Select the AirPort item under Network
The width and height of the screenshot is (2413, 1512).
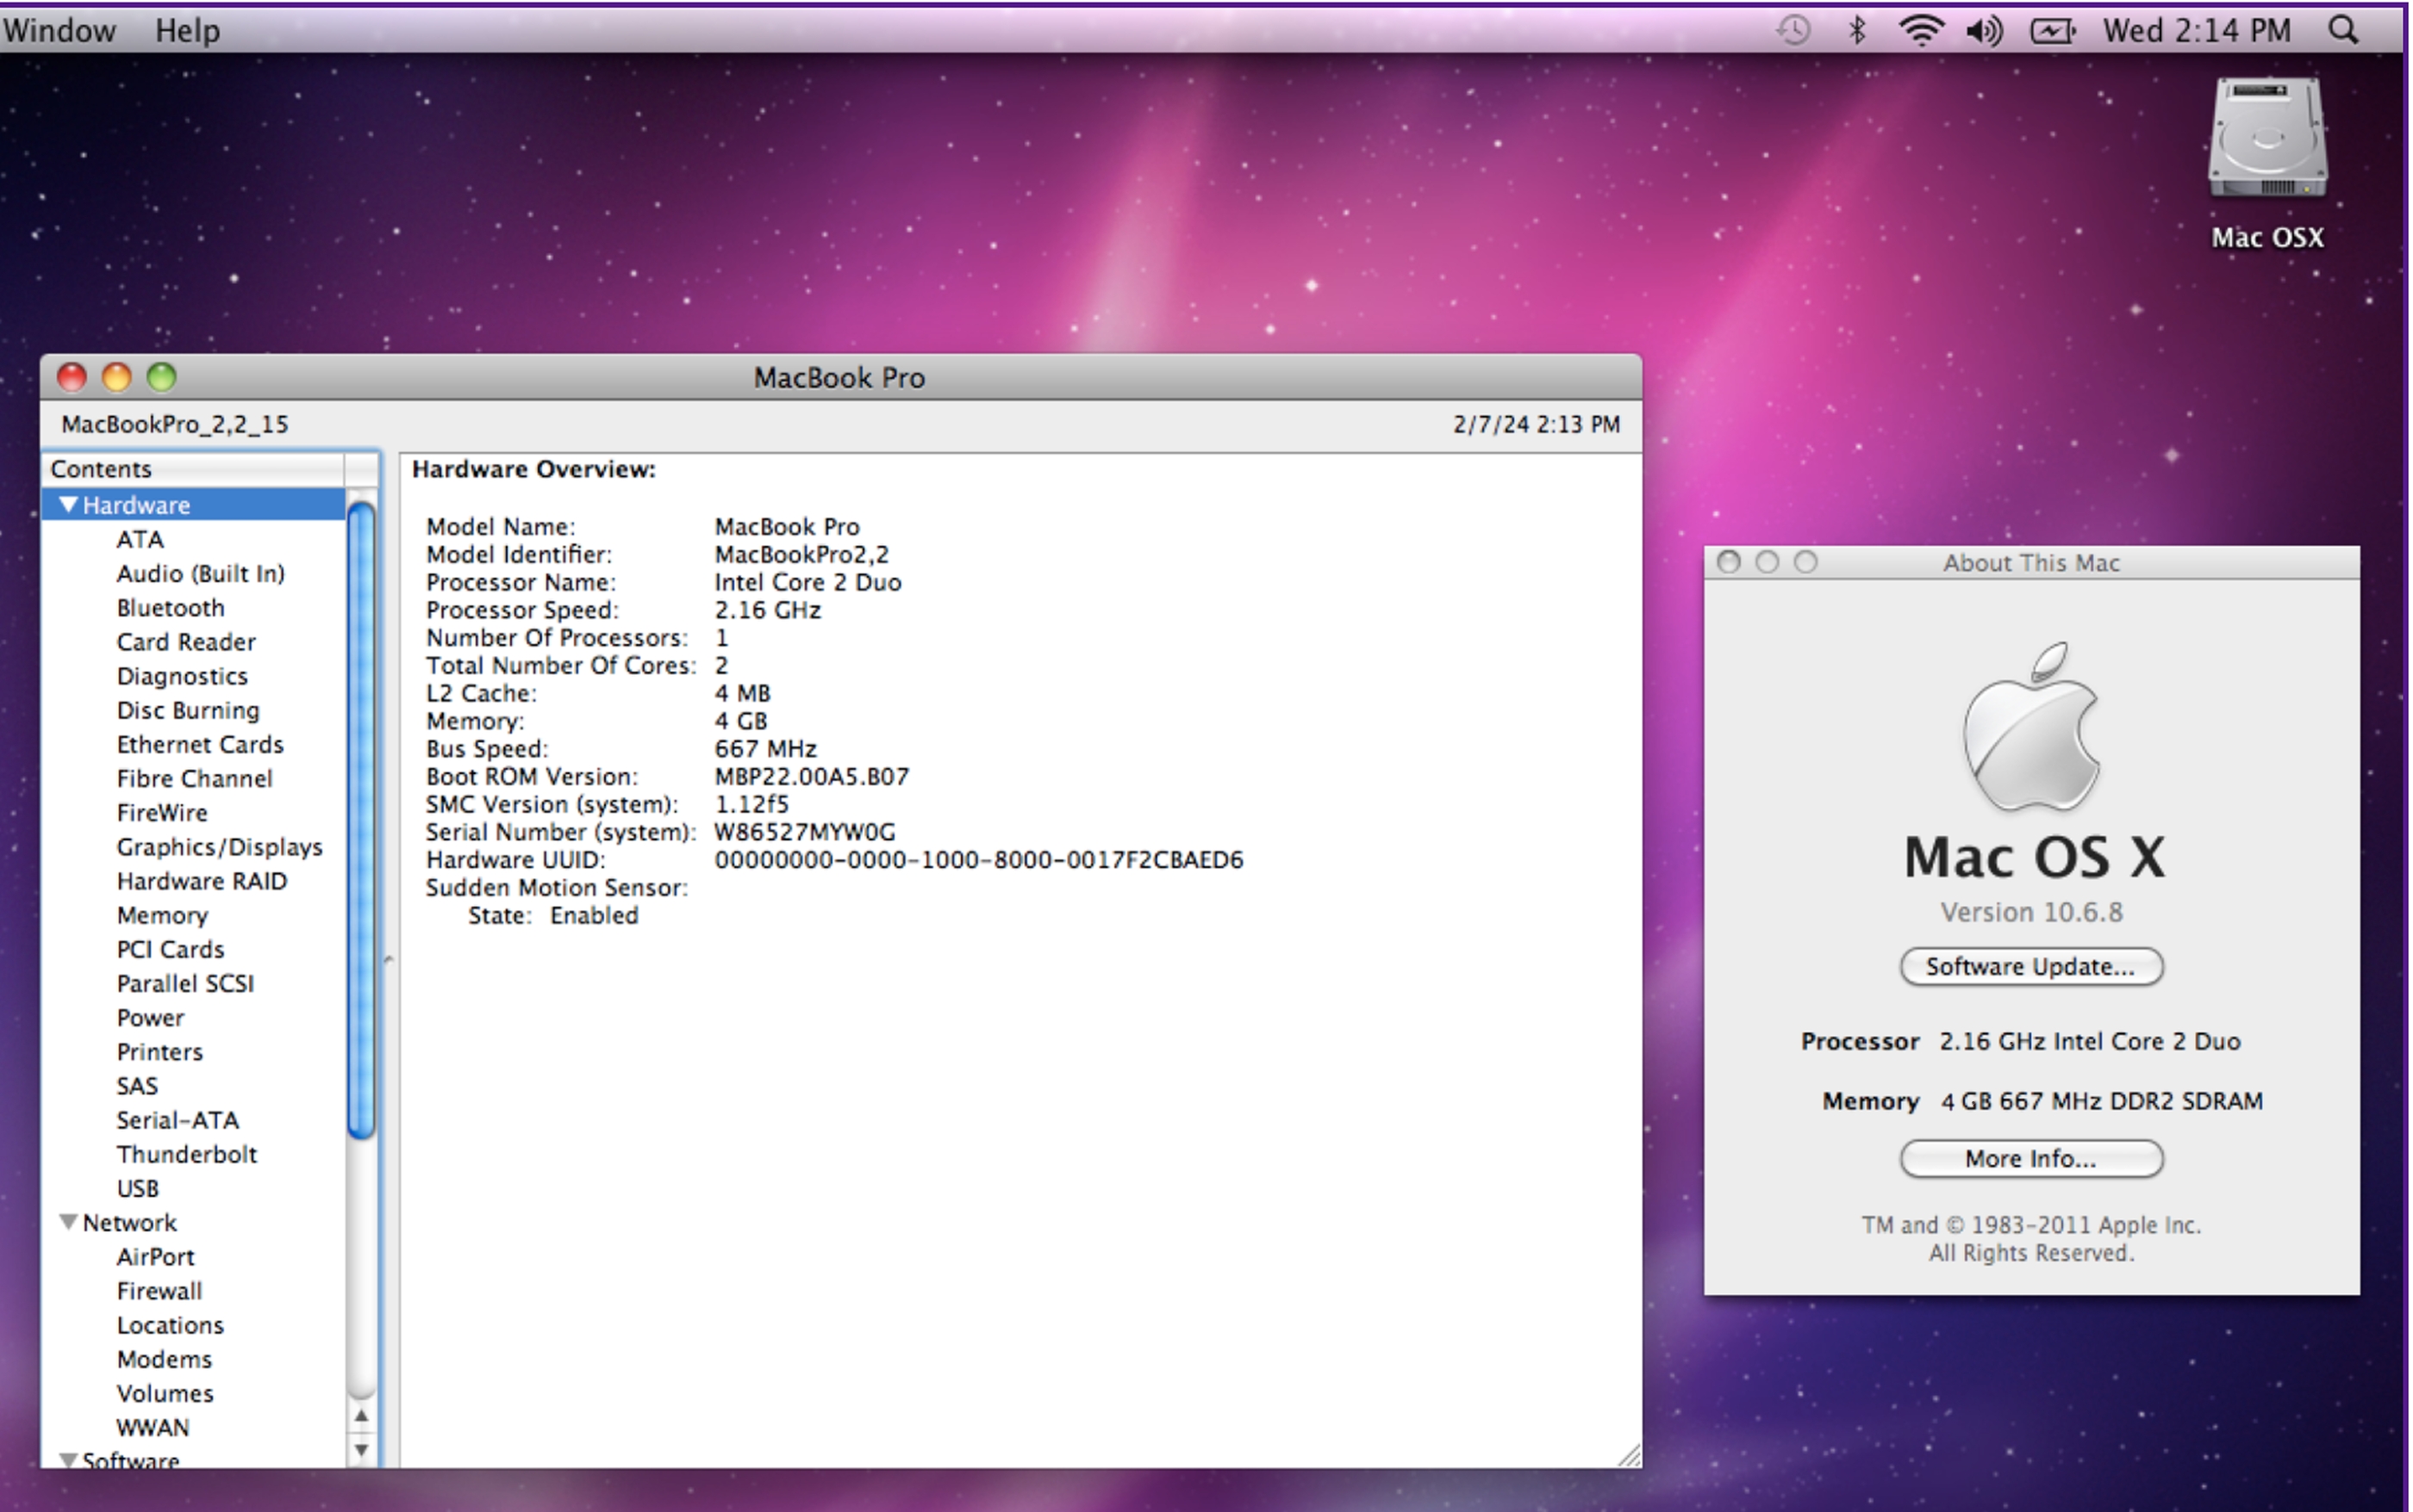(x=155, y=1257)
